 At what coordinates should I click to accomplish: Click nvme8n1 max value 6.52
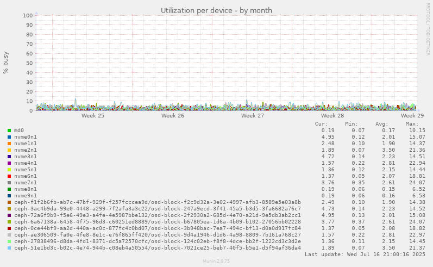point(419,189)
